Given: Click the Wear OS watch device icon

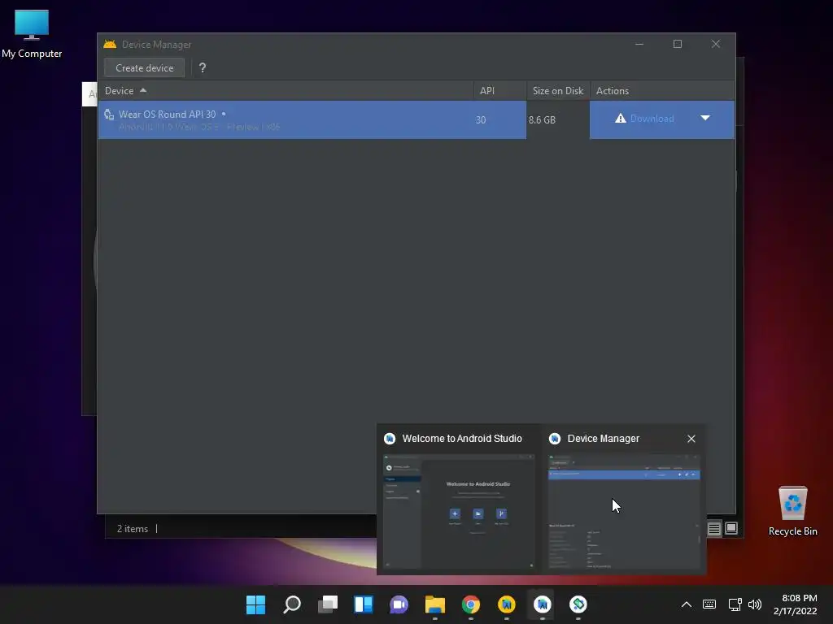Looking at the screenshot, I should [109, 114].
